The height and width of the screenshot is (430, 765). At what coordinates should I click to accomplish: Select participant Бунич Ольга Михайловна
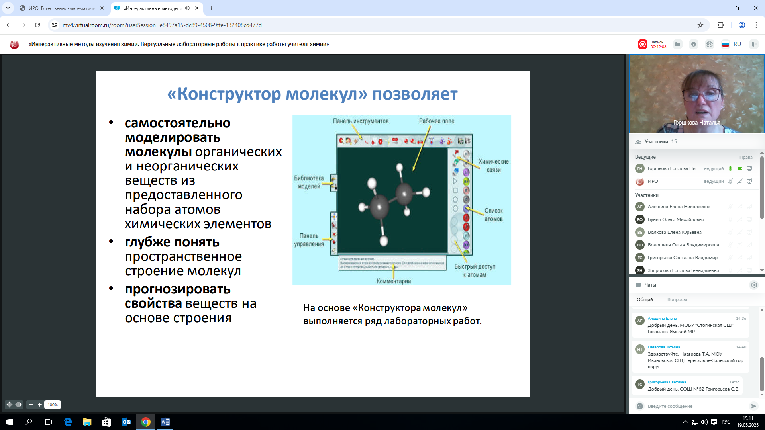pyautogui.click(x=676, y=219)
